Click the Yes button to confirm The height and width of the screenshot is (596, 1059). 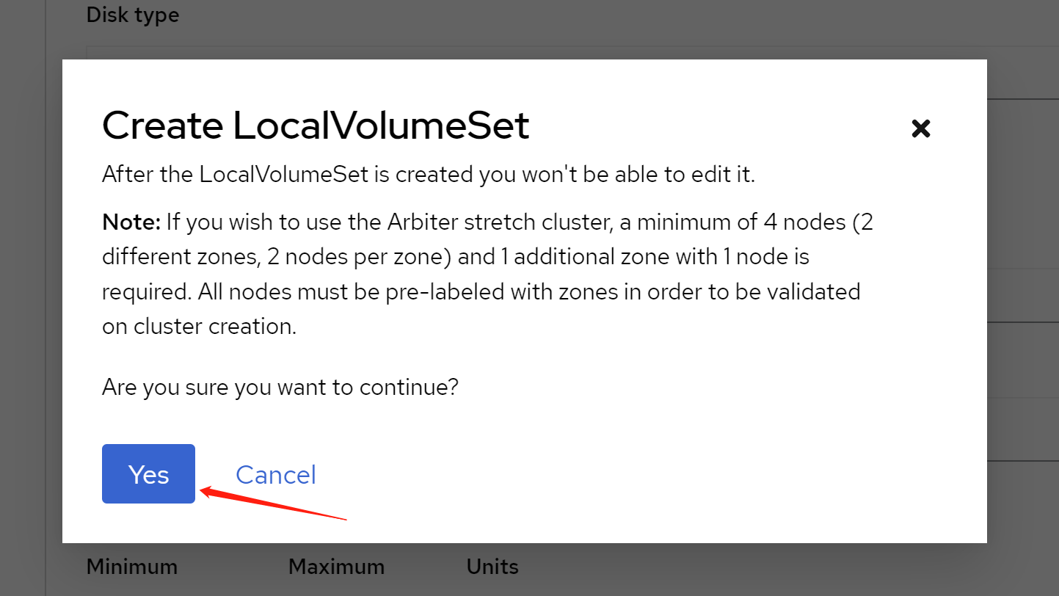point(148,474)
